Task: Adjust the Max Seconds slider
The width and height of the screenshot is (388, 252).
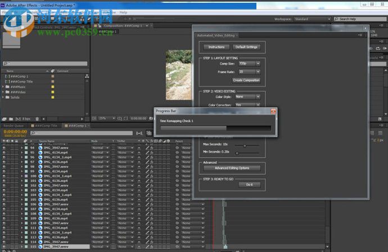Action: click(x=245, y=146)
